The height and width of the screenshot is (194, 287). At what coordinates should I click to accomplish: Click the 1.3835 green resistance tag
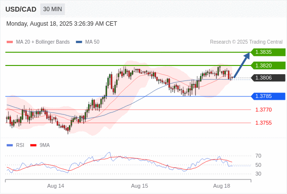coord(268,52)
